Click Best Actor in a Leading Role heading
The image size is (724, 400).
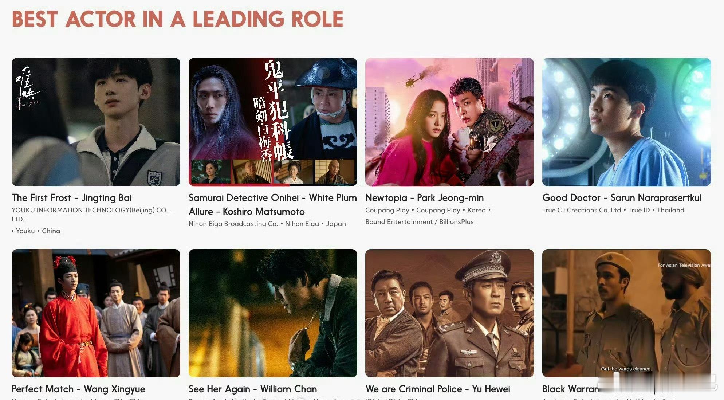[178, 19]
